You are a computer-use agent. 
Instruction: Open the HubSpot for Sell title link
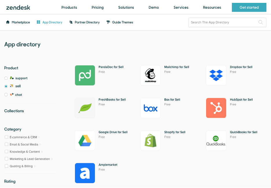(x=241, y=100)
